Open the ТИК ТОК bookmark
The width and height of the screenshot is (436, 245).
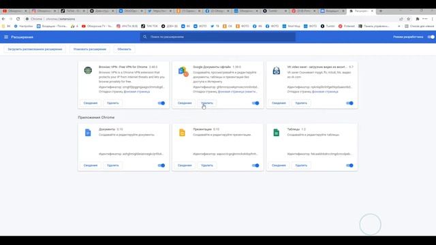(149, 26)
